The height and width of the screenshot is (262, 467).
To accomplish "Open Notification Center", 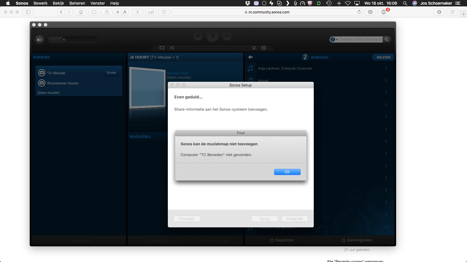I will coord(458,3).
